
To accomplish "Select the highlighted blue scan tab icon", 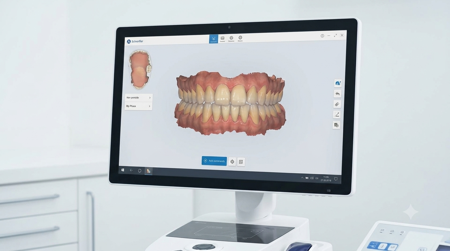I will point(214,39).
